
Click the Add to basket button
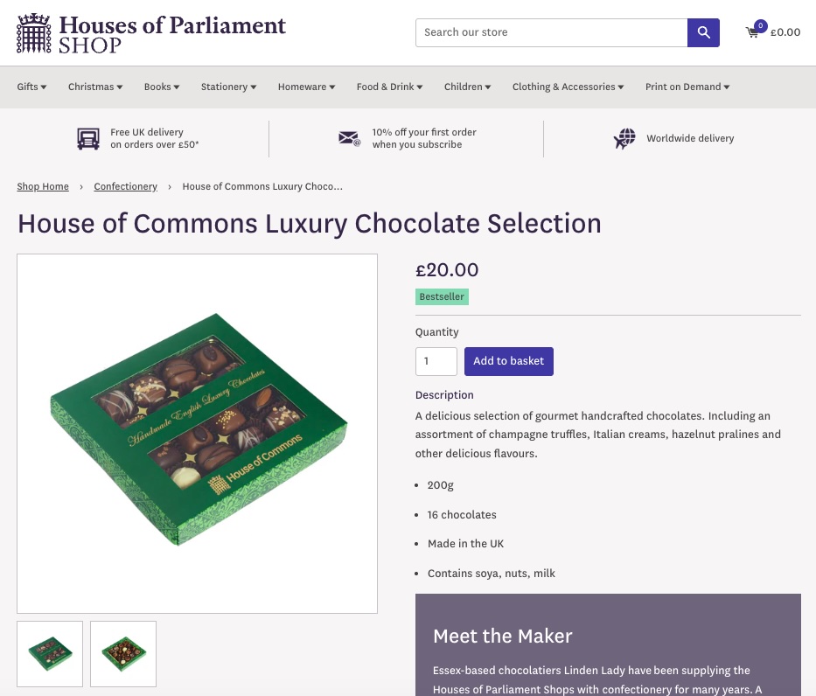pyautogui.click(x=508, y=361)
